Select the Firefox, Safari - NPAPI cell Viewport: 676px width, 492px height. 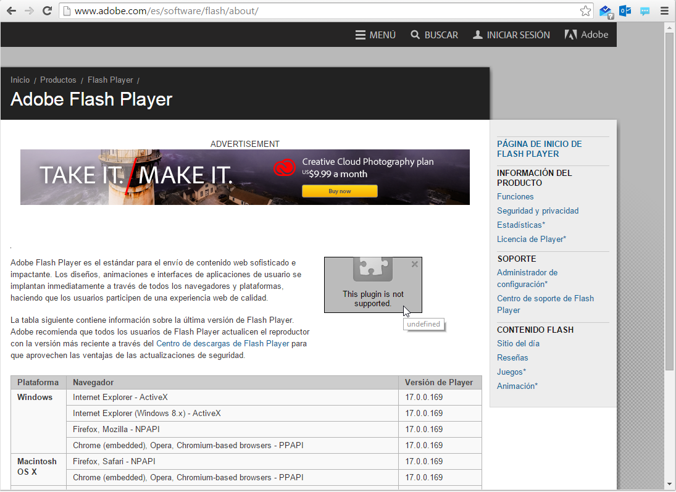tap(232, 461)
